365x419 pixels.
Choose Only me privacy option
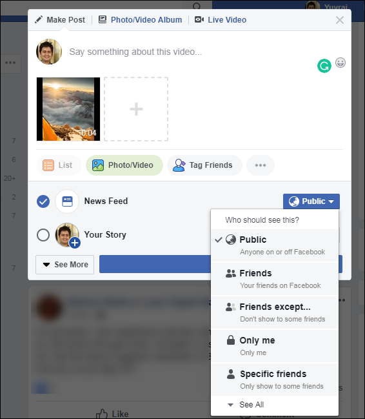275,346
